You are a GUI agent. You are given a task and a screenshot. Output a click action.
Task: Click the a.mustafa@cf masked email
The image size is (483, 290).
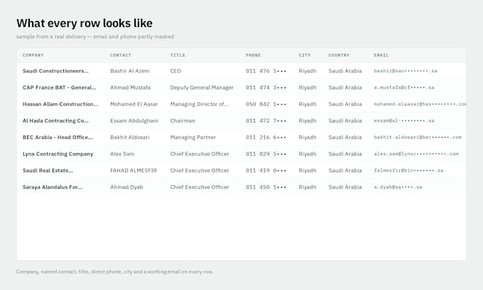[404, 87]
